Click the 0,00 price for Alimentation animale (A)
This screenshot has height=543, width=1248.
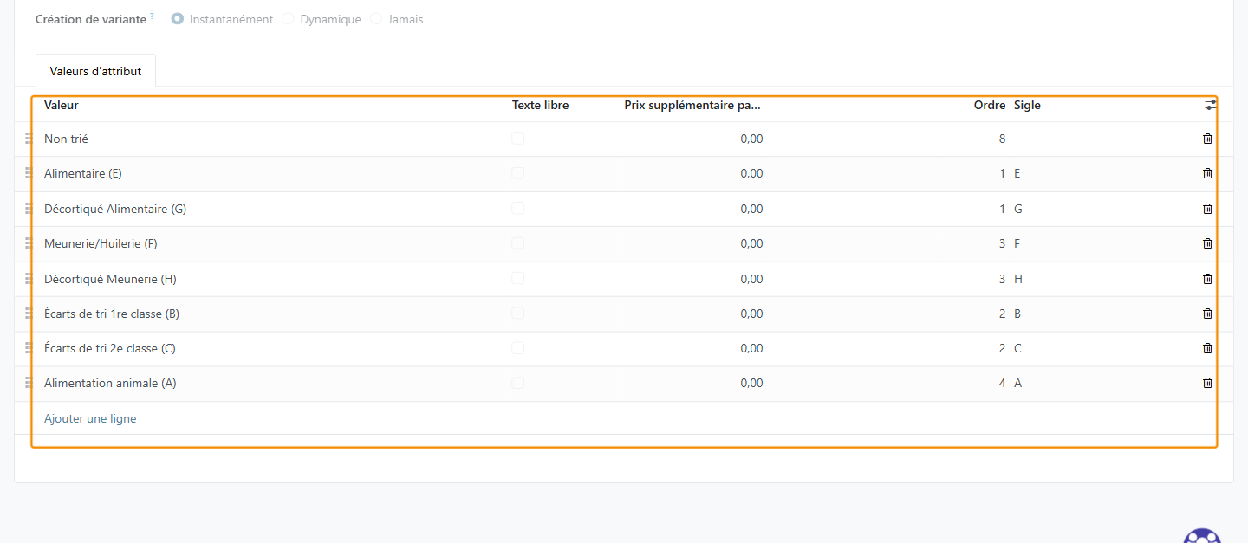tap(751, 383)
